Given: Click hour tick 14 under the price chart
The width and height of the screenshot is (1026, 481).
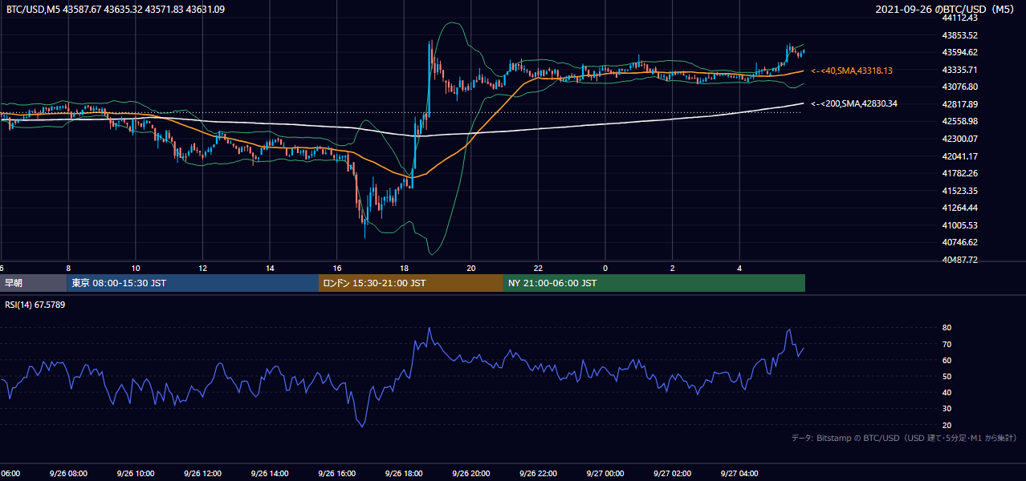Looking at the screenshot, I should pyautogui.click(x=270, y=269).
